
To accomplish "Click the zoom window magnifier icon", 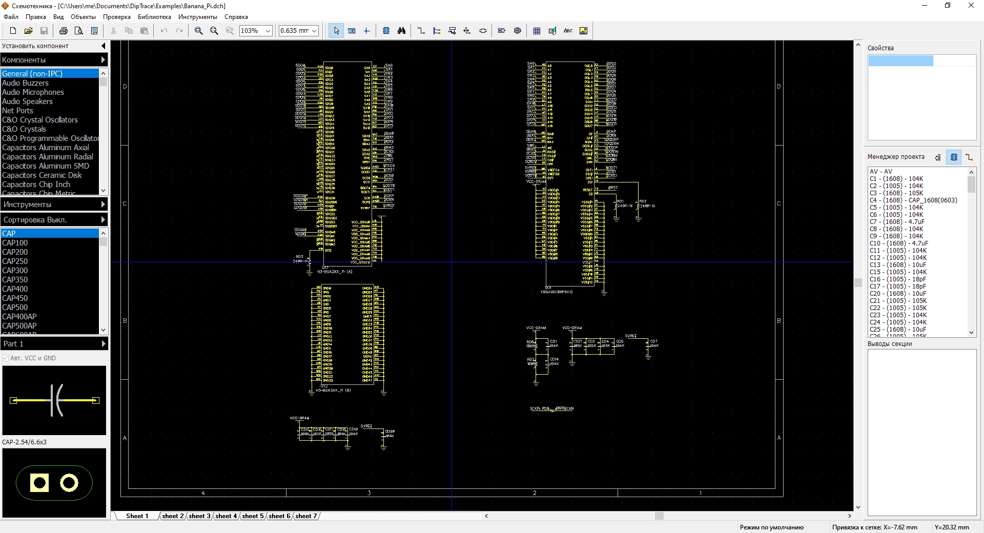I will point(230,31).
